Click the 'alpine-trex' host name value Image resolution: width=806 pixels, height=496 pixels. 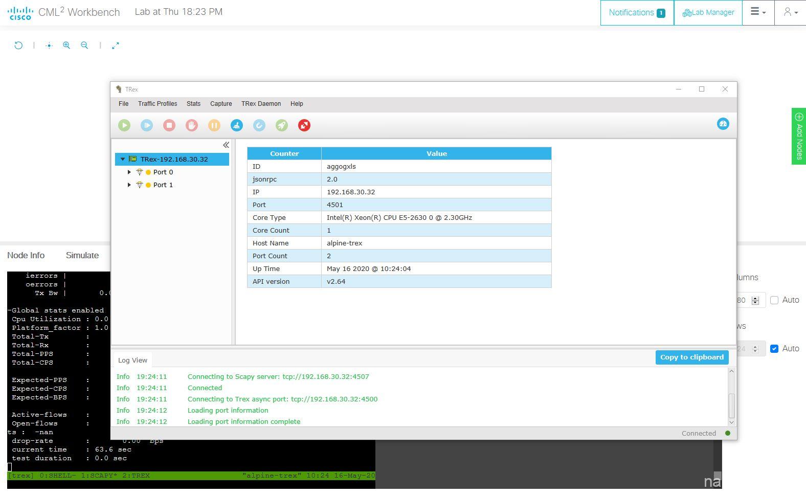pyautogui.click(x=344, y=243)
